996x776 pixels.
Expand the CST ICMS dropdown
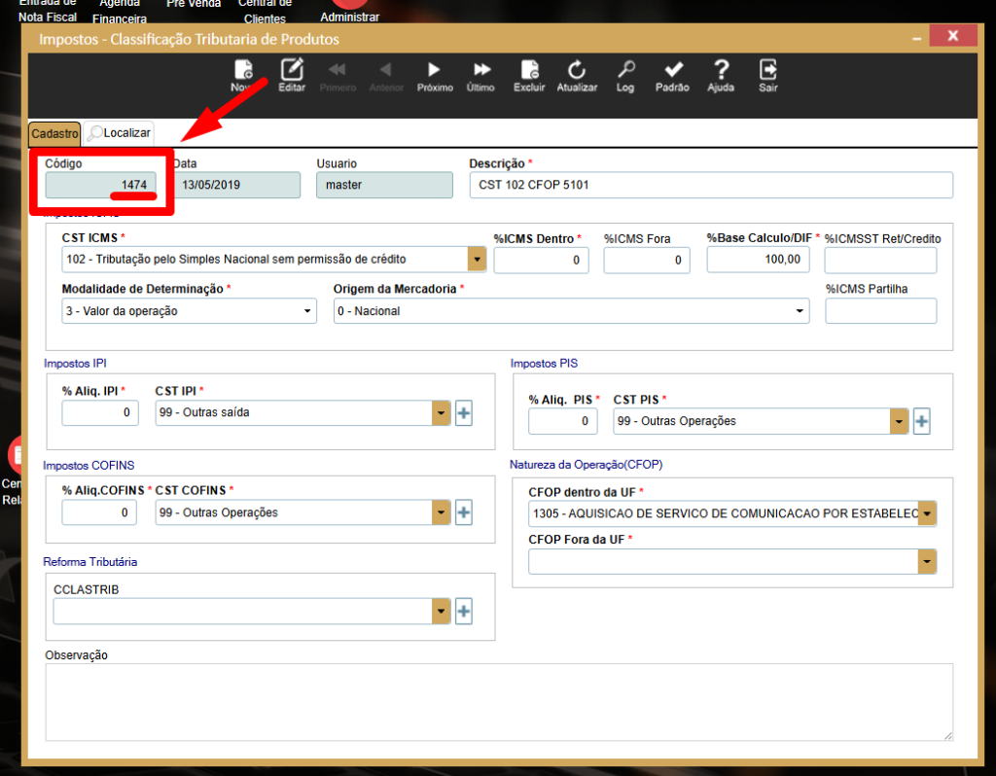[477, 260]
